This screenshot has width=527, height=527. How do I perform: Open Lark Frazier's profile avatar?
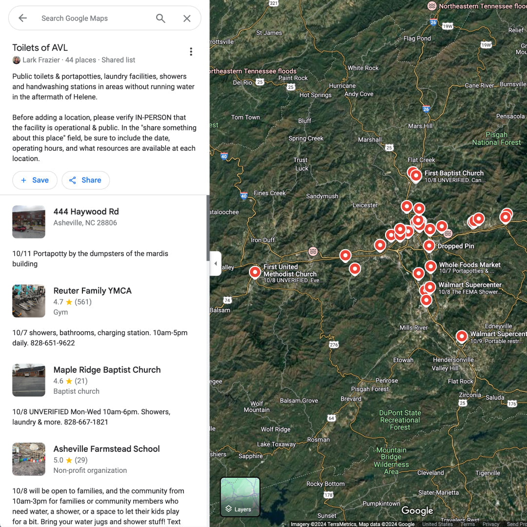pos(17,60)
